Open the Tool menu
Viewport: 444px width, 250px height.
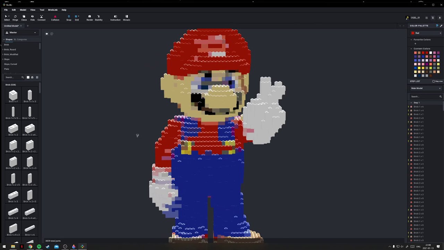(x=42, y=10)
